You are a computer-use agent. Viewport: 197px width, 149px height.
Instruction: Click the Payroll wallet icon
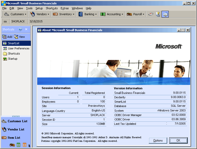[x=129, y=14]
